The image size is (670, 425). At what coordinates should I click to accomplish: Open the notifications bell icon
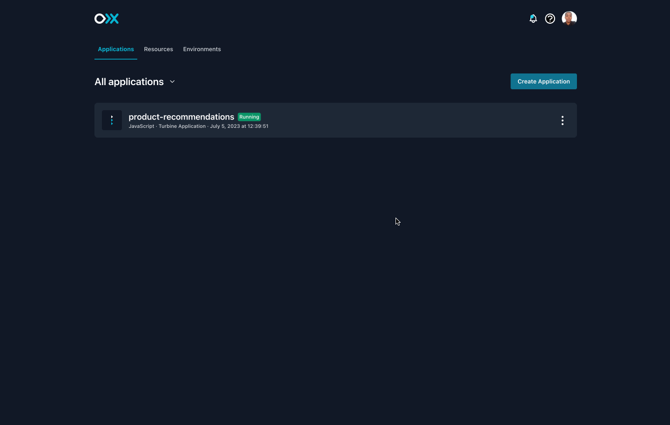coord(533,19)
